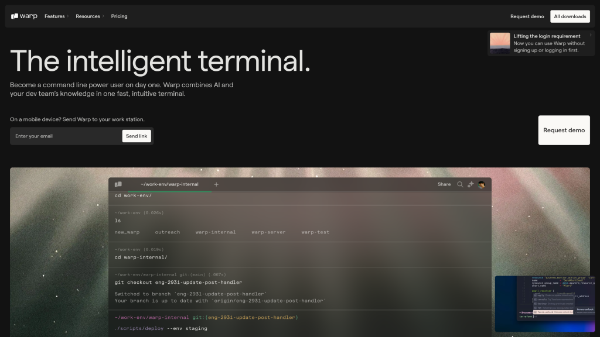Click the 'ls' command line
The width and height of the screenshot is (600, 337).
tap(117, 221)
